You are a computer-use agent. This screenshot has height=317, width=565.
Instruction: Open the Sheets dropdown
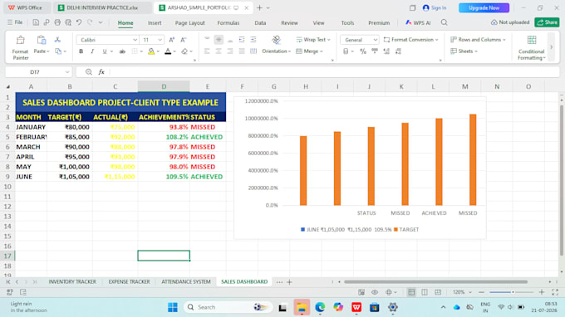[x=464, y=51]
